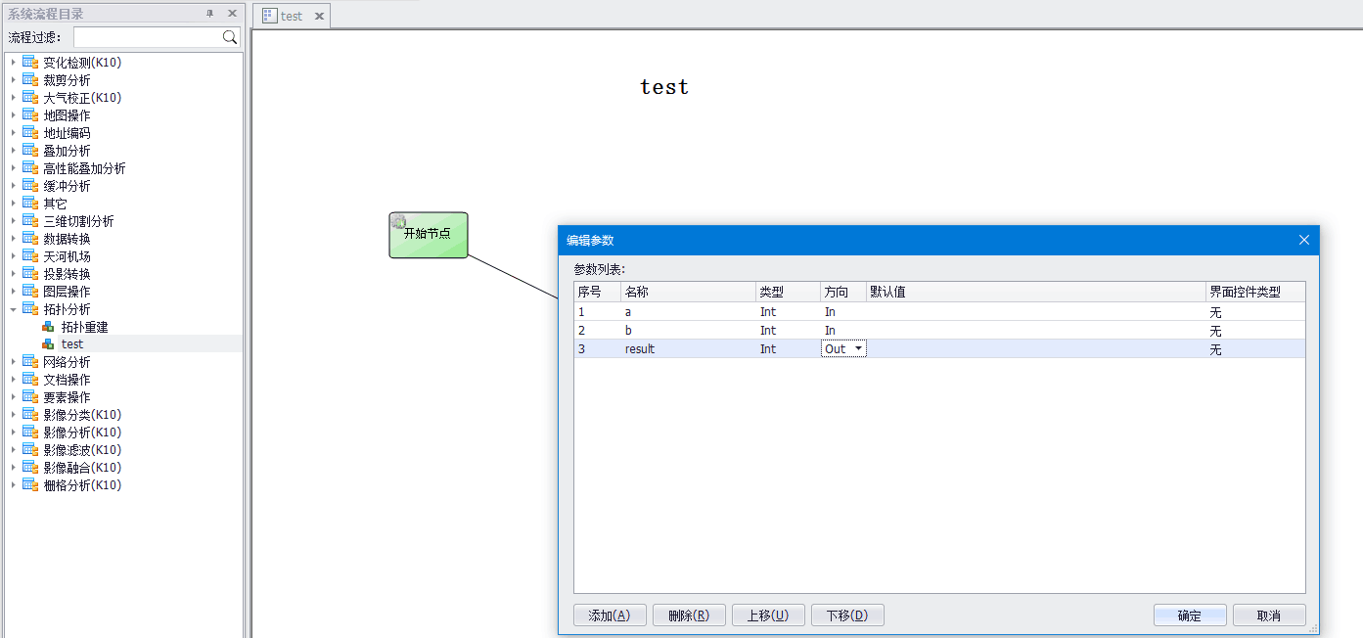Expand the 裁剪分析 tree node
Viewport: 1363px width, 638px height.
click(14, 80)
